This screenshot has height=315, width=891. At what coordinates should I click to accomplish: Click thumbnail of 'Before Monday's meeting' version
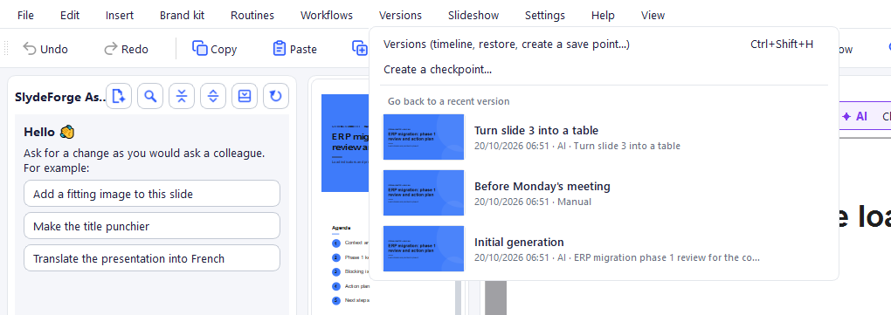click(424, 193)
